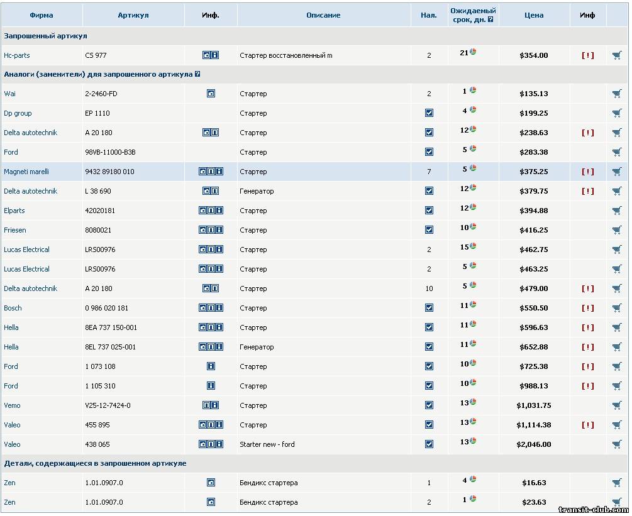Click the 'Ожидаемый срок, дн.' column header
This screenshot has width=632, height=516.
pyautogui.click(x=472, y=15)
